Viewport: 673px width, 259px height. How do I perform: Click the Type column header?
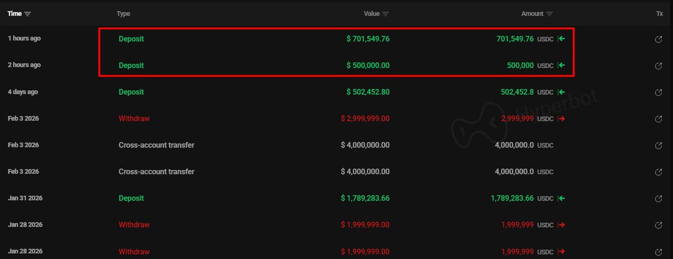point(123,13)
